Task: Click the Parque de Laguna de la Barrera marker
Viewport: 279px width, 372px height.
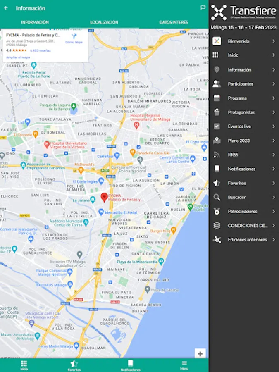Action: [74, 106]
